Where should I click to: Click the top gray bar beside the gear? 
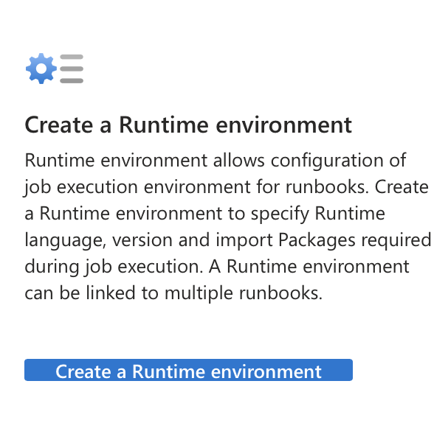pos(72,57)
